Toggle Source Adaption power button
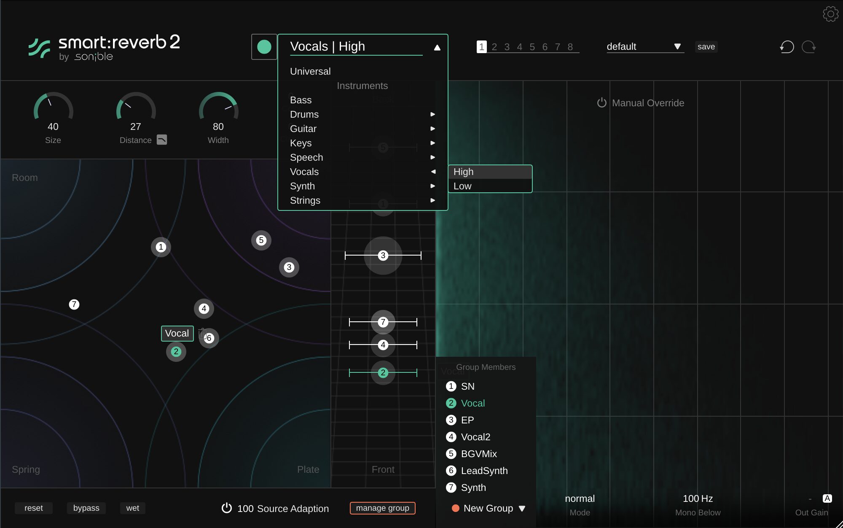Viewport: 843px width, 528px height. 227,508
